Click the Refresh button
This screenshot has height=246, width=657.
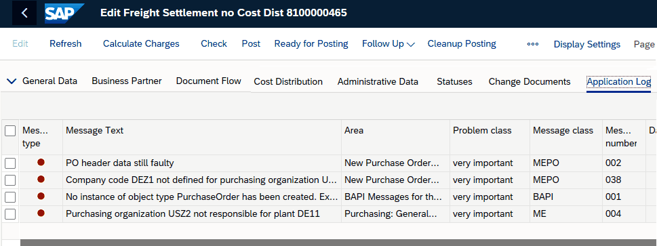pos(65,44)
